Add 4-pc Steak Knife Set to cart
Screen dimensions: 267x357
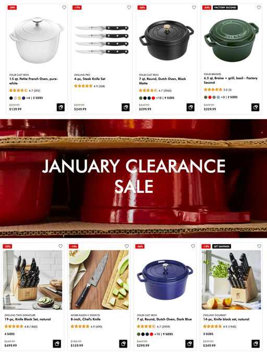click(x=126, y=107)
